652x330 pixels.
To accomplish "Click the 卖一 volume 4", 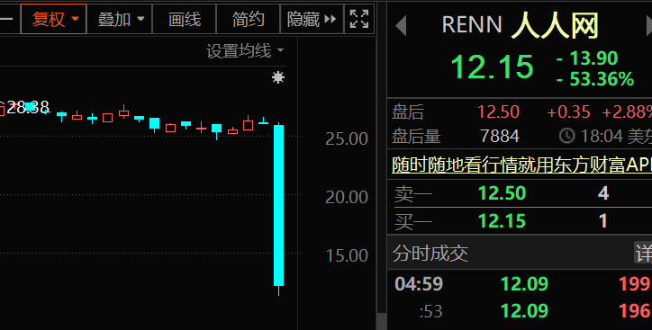I will pos(603,193).
